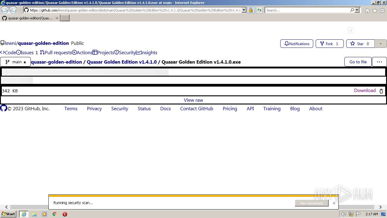This screenshot has height=218, width=387.
Task: Click the View raw link
Action: point(193,100)
